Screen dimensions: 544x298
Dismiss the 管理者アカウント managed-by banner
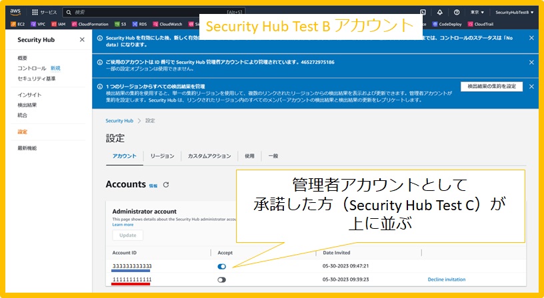click(x=531, y=63)
